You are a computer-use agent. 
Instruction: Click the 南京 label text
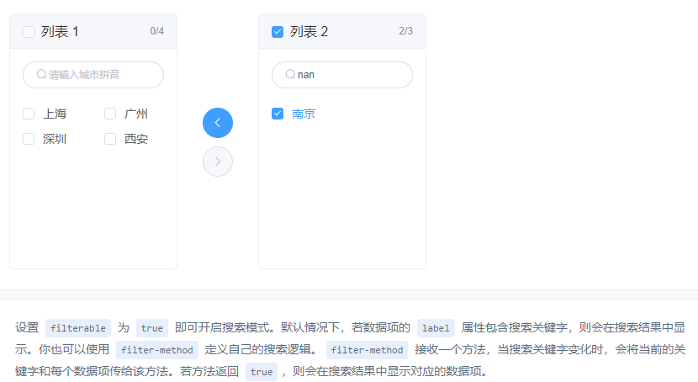tap(304, 114)
